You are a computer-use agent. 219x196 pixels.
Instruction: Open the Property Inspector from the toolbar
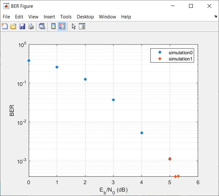click(x=82, y=26)
